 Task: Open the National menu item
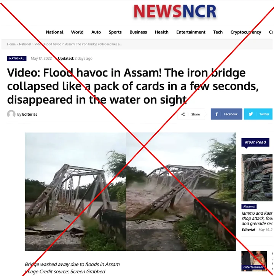(54, 32)
